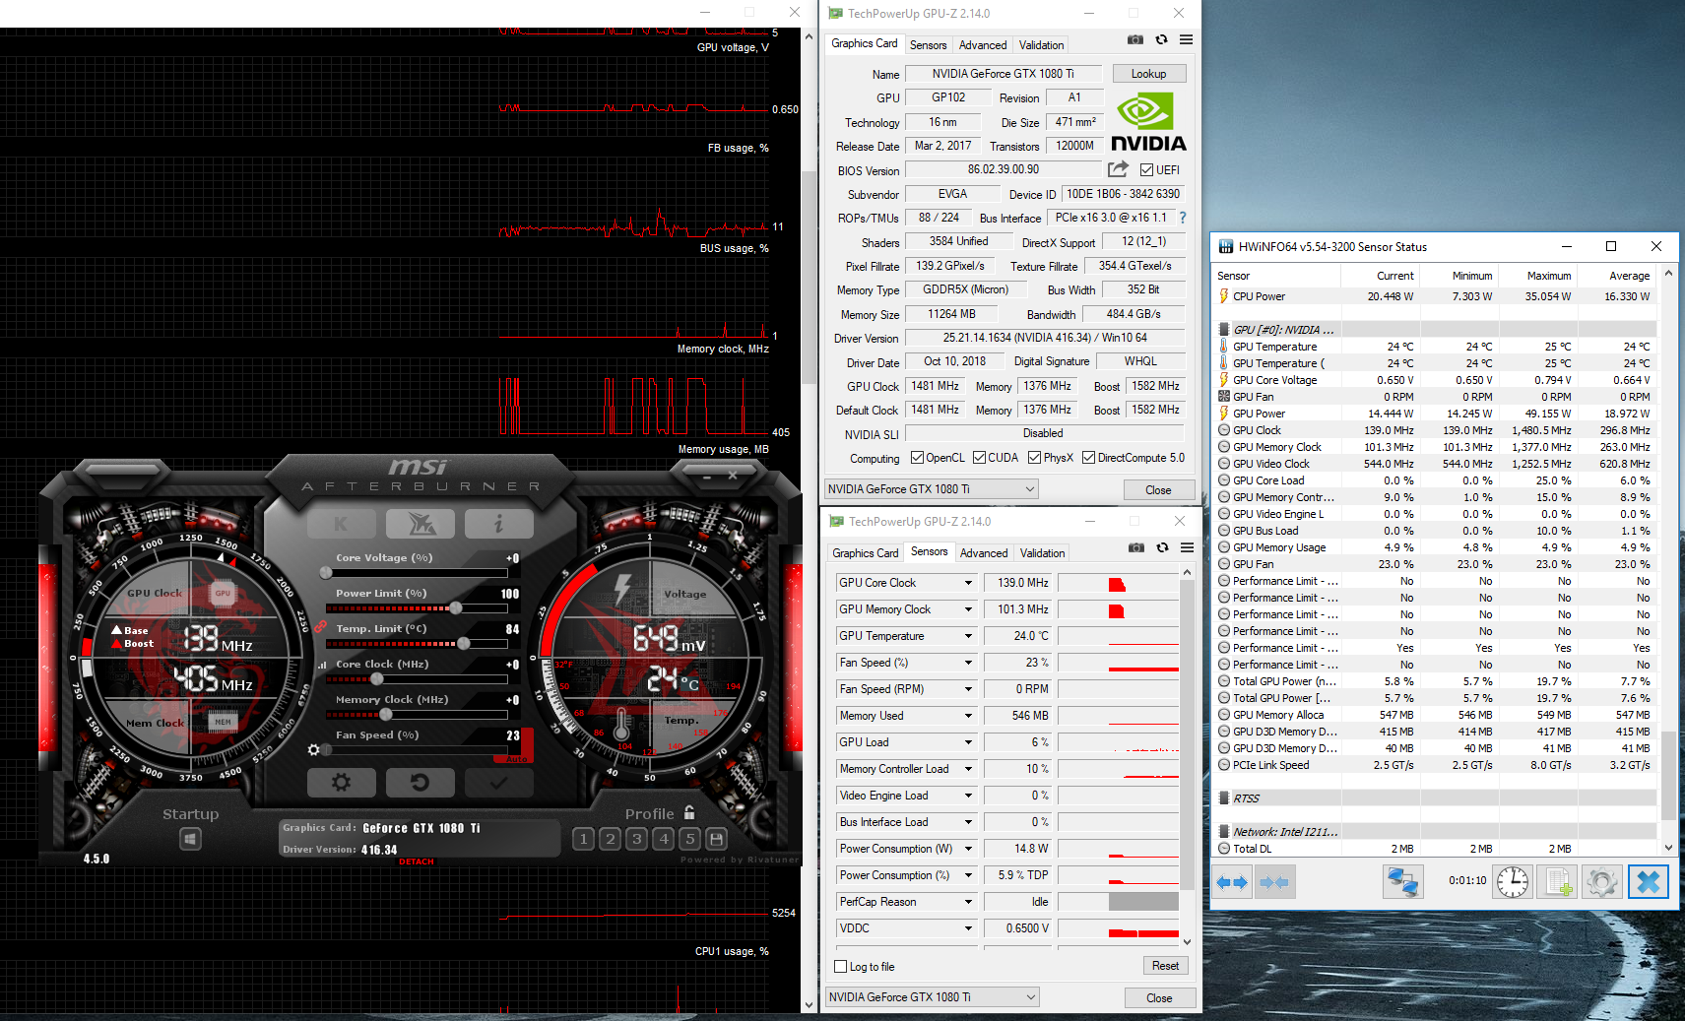Collapse HWiNFO columns with inward arrows

click(1274, 882)
